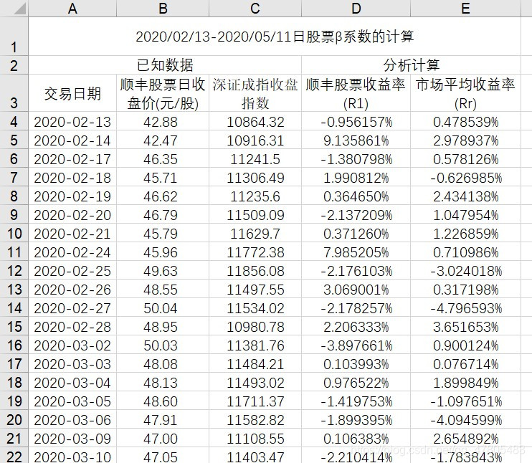Image resolution: width=532 pixels, height=463 pixels.
Task: Click R1 cell 3.069001%
Action: [356, 289]
